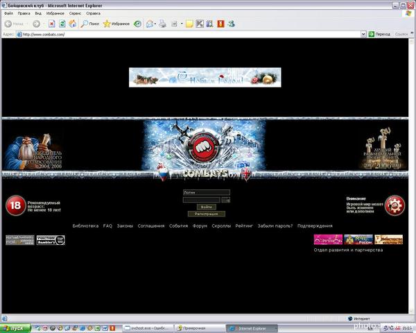Screen dimensions: 416x333
Task: Open the Правка menu
Action: 24,13
